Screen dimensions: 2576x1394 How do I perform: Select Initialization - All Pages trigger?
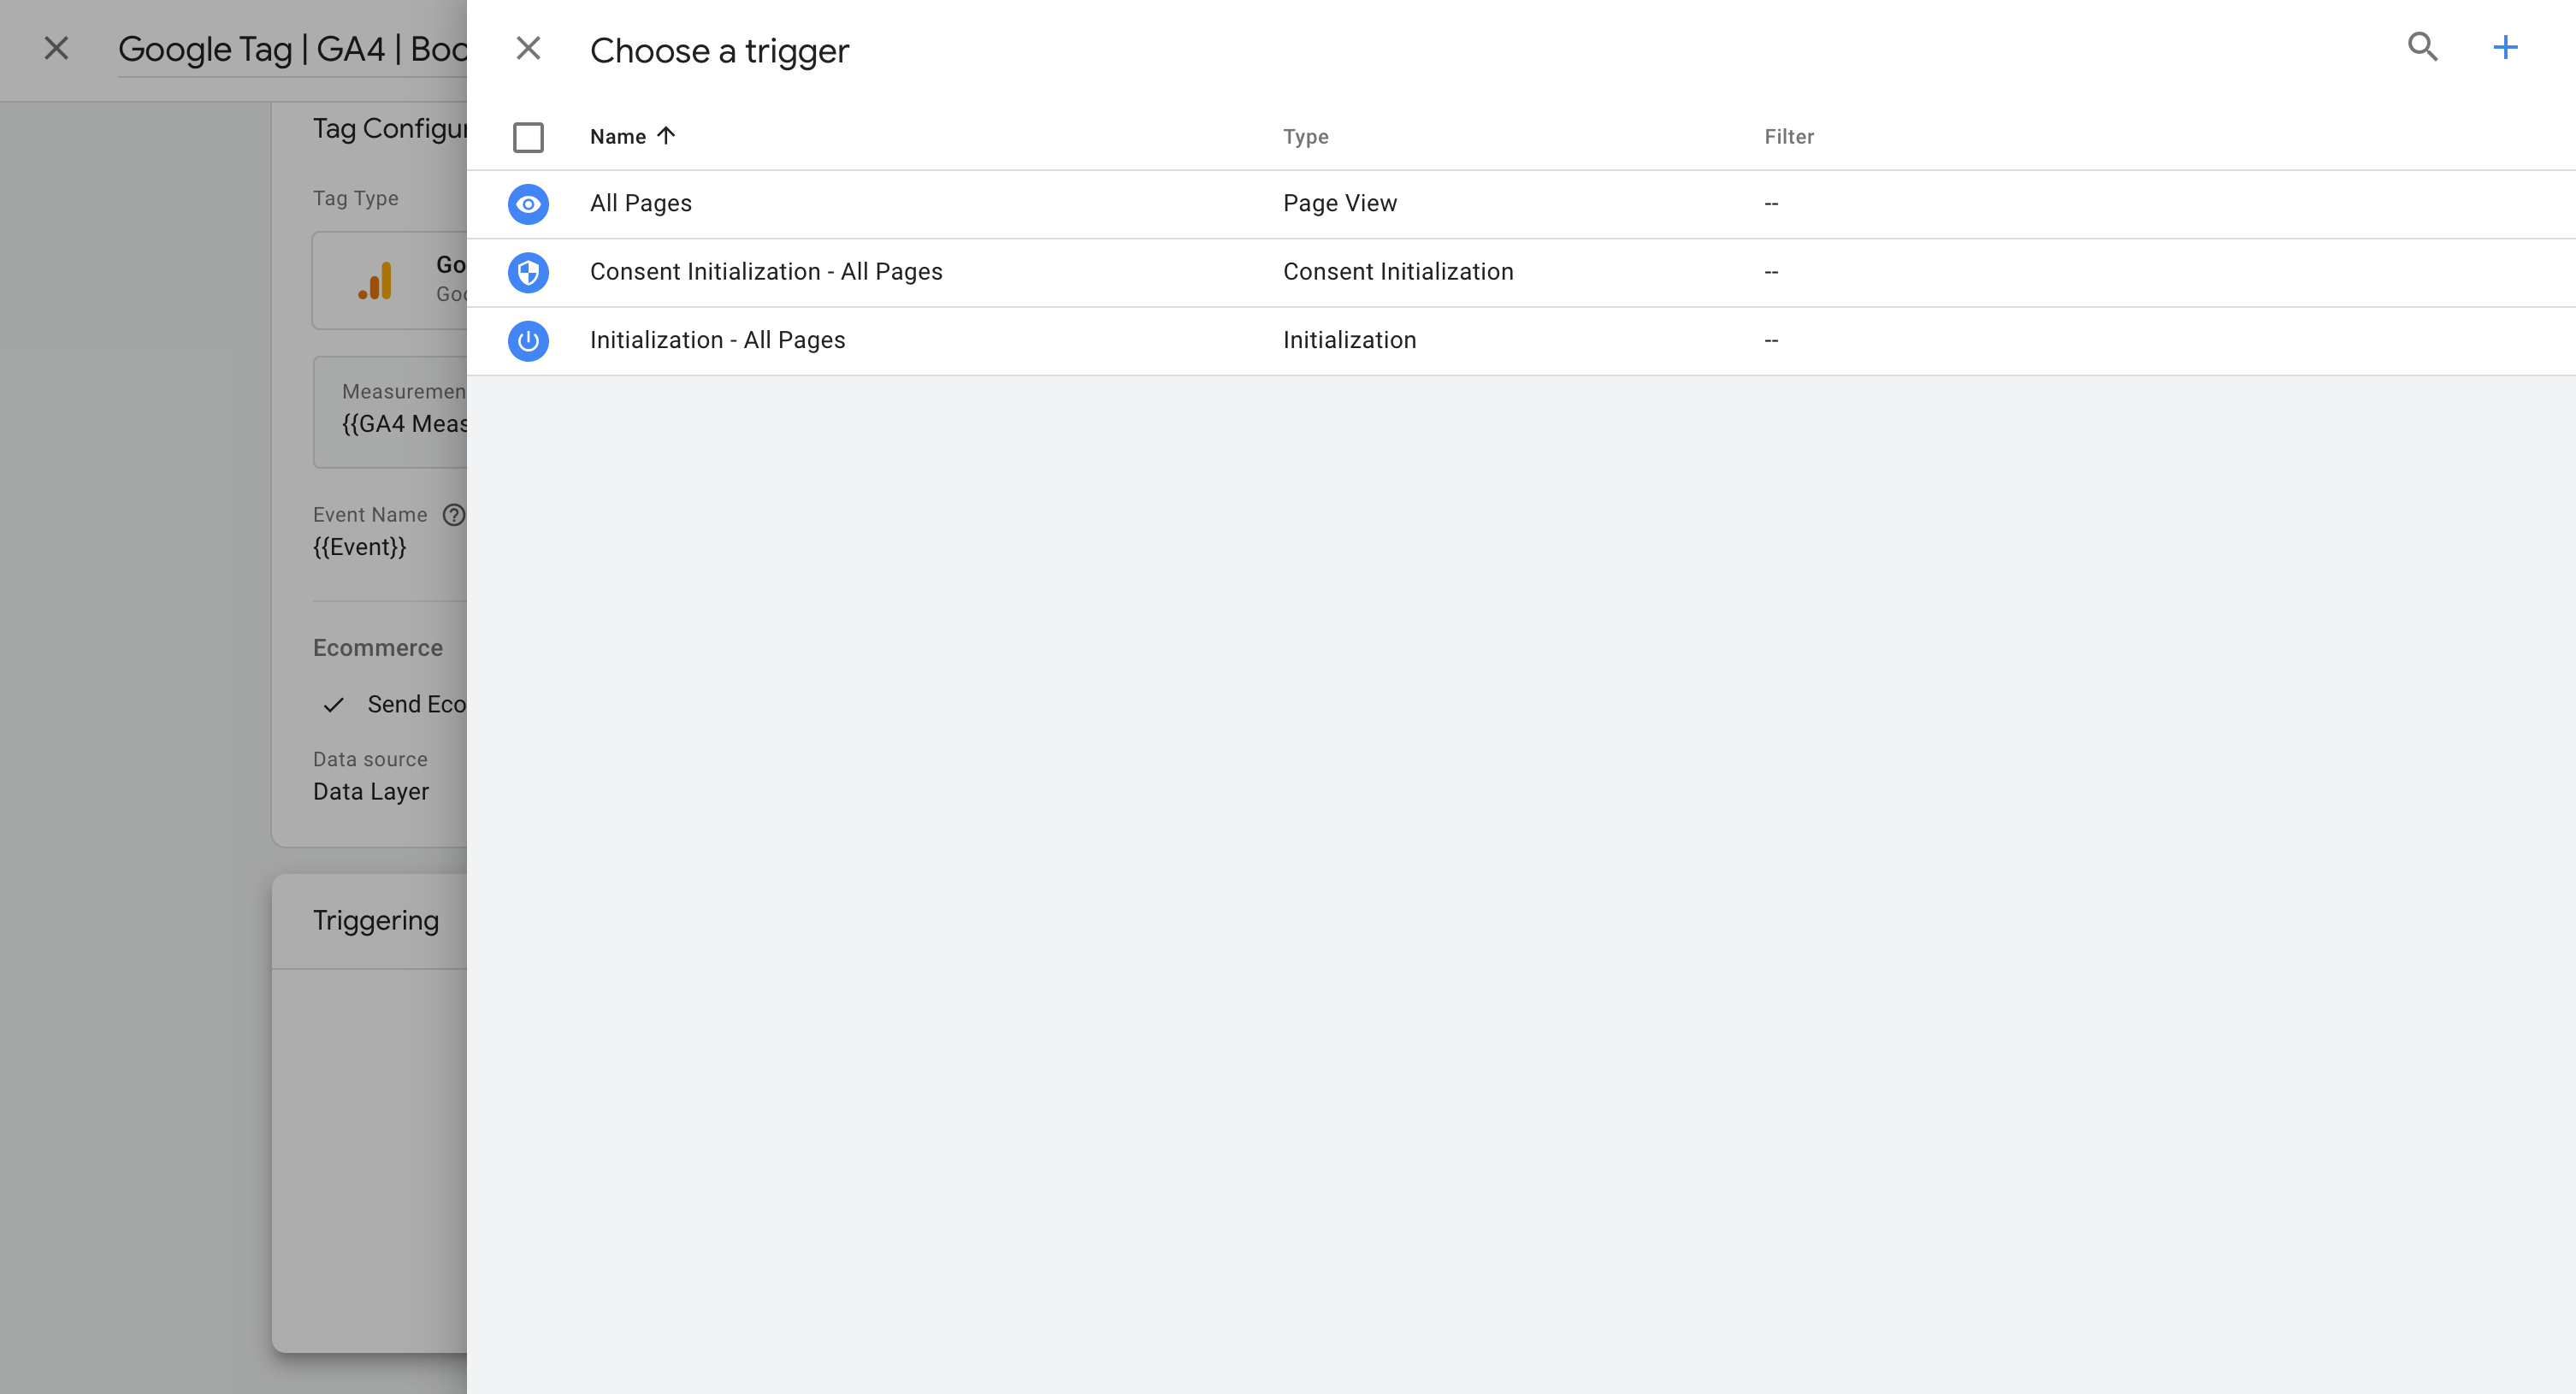point(1521,341)
